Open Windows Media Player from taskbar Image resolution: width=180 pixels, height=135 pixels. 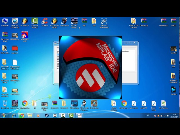(x=38, y=116)
